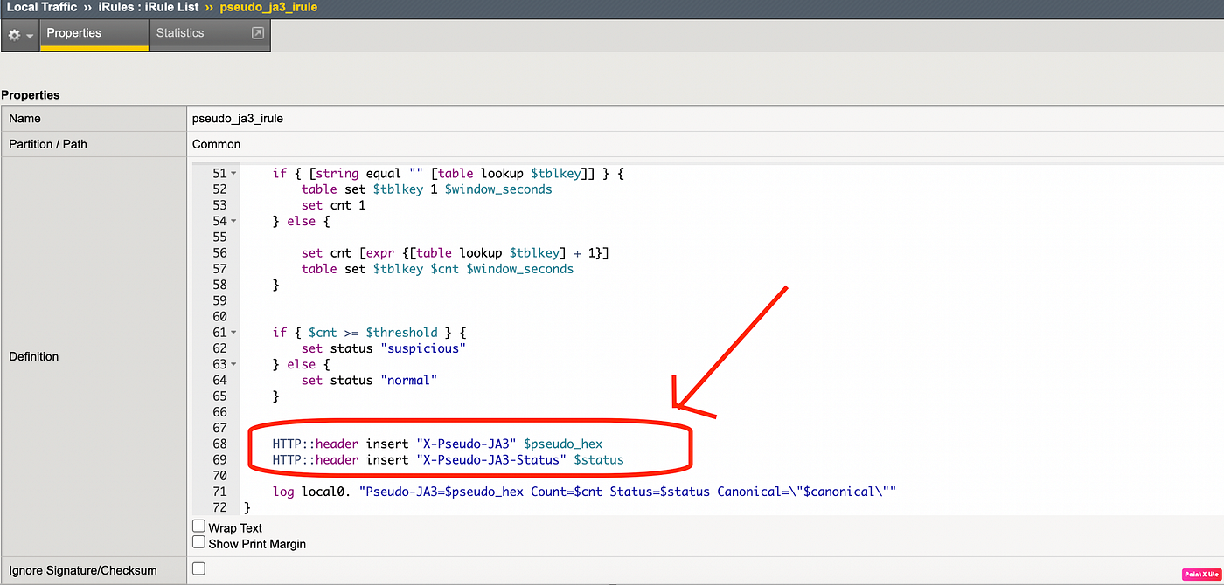The width and height of the screenshot is (1224, 585).
Task: Click the Properties section heading
Action: [31, 94]
